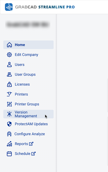Viewport: 108px width, 172px height.
Task: Click the GrabCAD logo icon
Action: pos(9,7)
